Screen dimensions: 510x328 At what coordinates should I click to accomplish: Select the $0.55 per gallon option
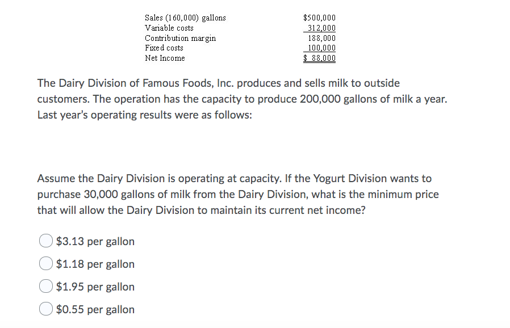[45, 309]
